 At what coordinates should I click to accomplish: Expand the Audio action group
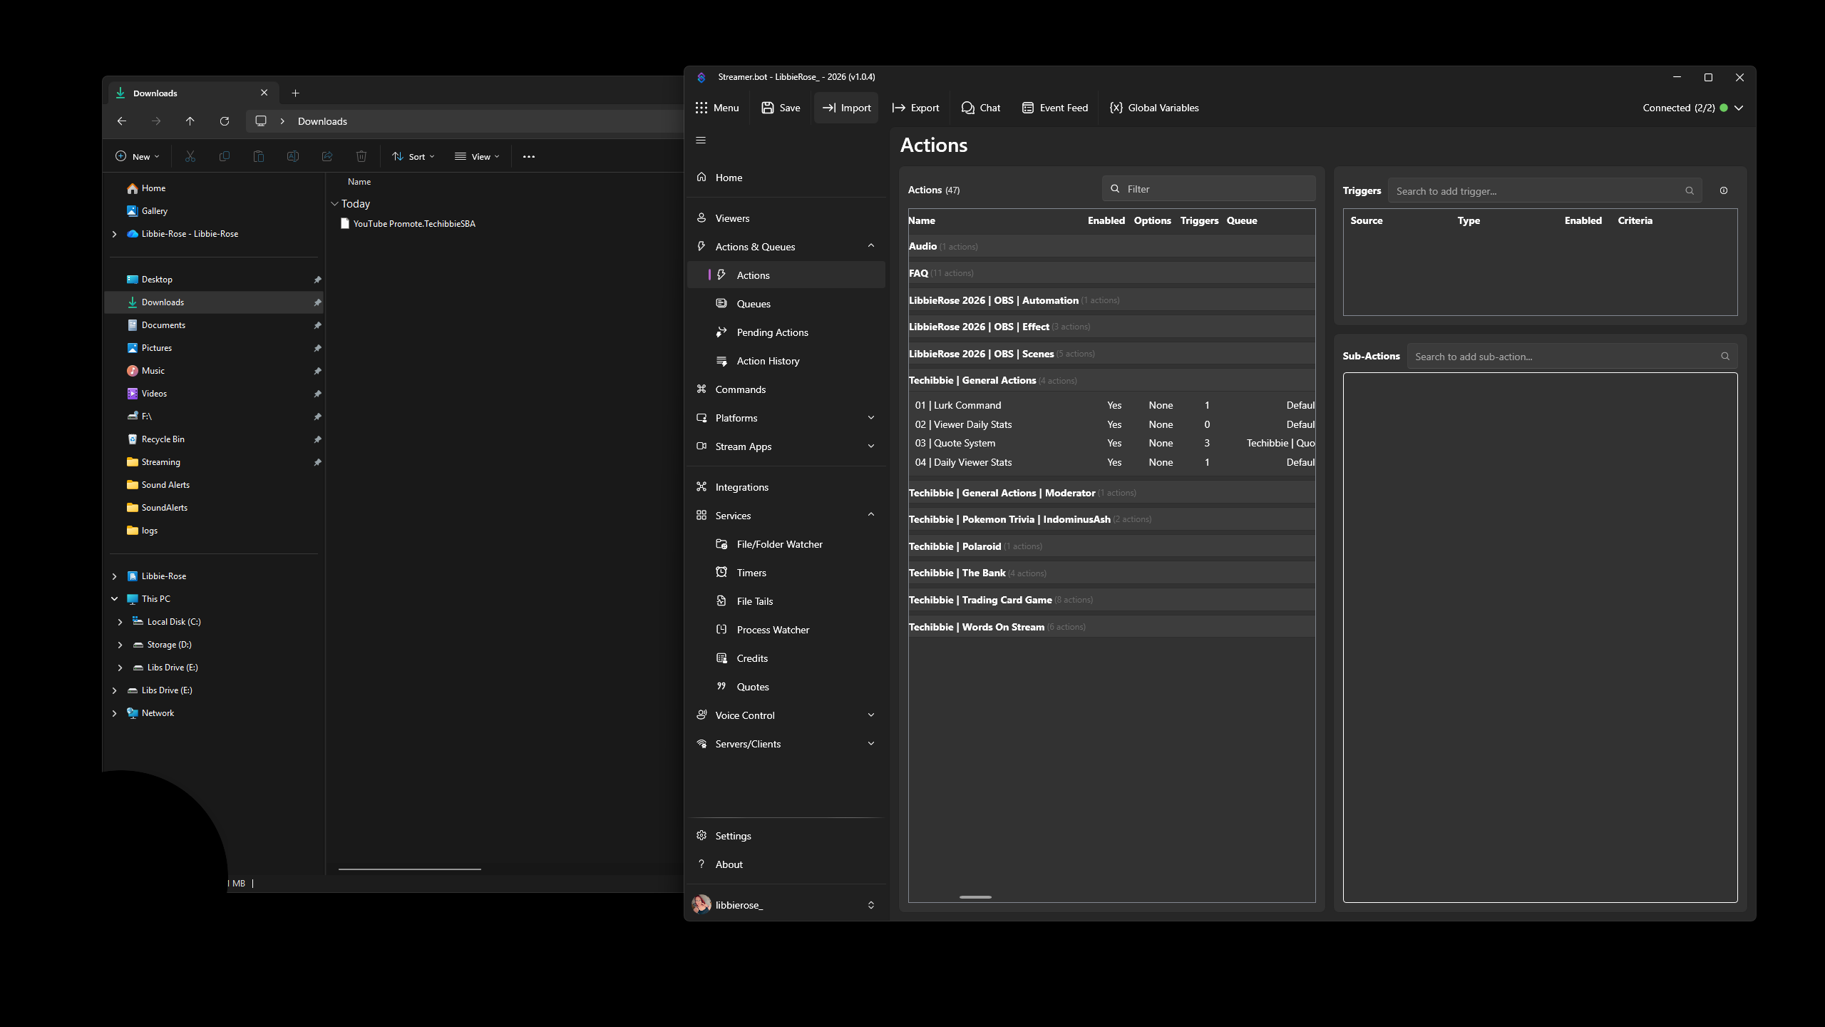[x=1111, y=246]
